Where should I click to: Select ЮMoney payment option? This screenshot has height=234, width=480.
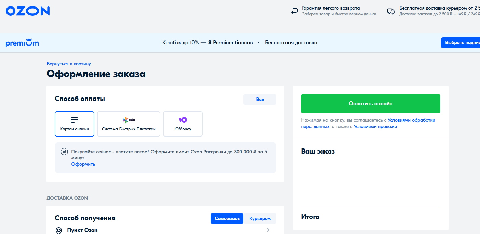tap(183, 124)
